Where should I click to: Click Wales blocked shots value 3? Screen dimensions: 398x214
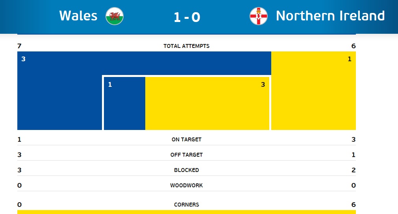[19, 170]
